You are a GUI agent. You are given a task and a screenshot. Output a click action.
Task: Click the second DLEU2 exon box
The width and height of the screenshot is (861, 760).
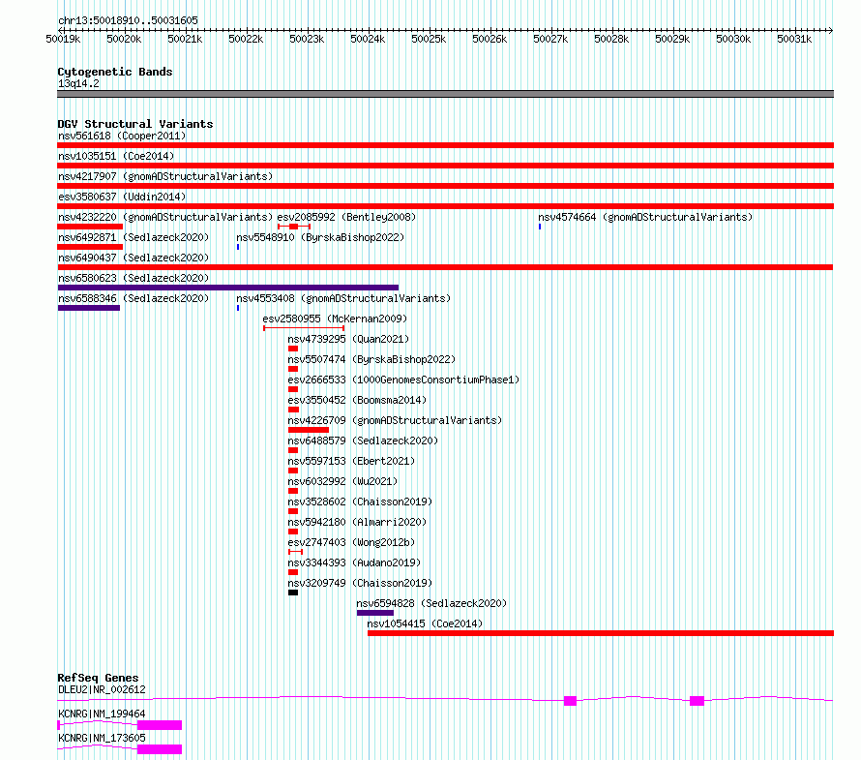click(697, 701)
